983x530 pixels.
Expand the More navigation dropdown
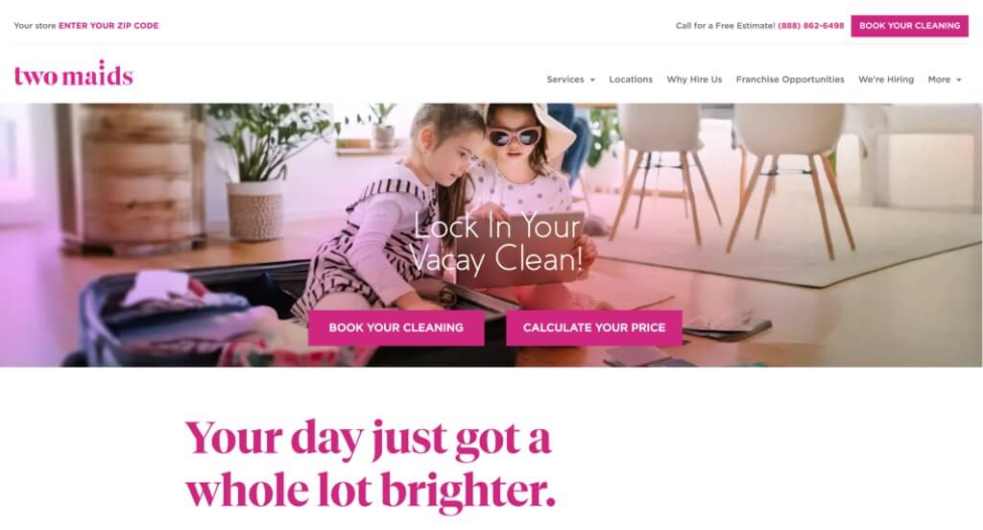point(945,80)
